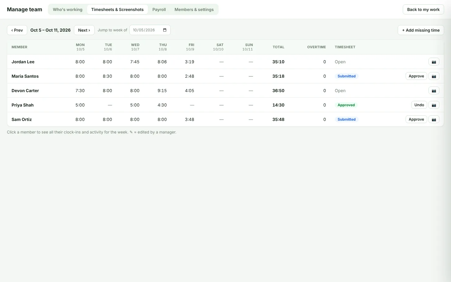Viewport: 451px width, 282px height.
Task: Focus the Jump to week date field
Action: 150,30
